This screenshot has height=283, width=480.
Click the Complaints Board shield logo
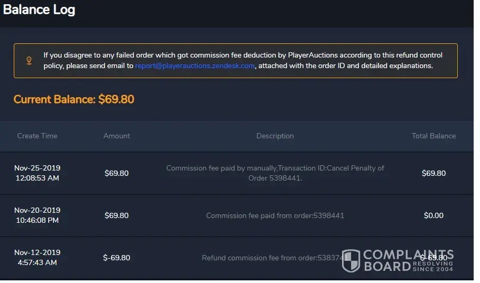tap(351, 261)
